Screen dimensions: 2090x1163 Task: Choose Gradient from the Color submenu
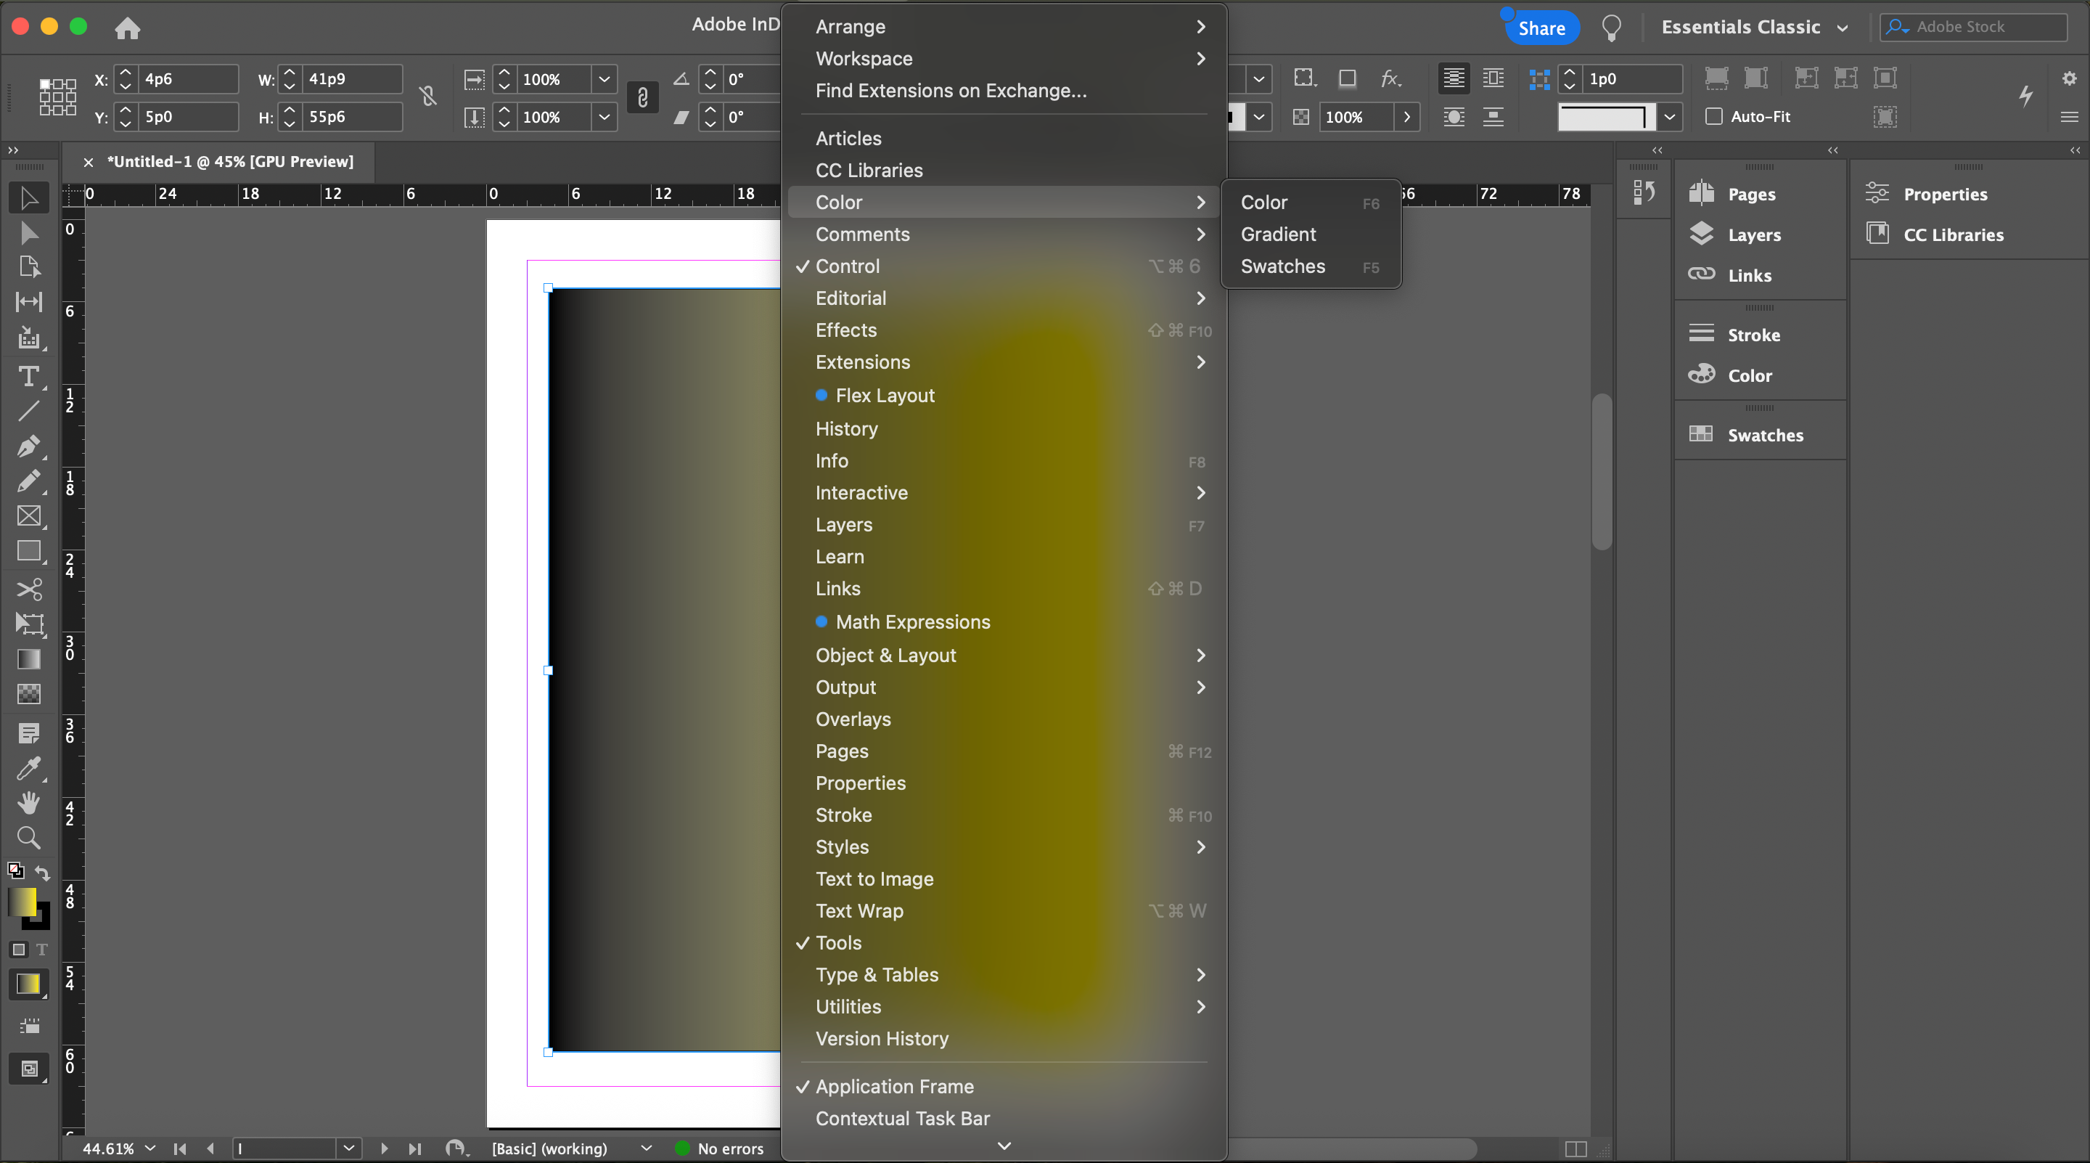(1278, 234)
